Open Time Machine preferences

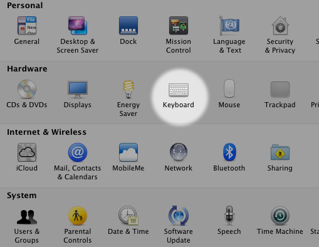coord(280,216)
